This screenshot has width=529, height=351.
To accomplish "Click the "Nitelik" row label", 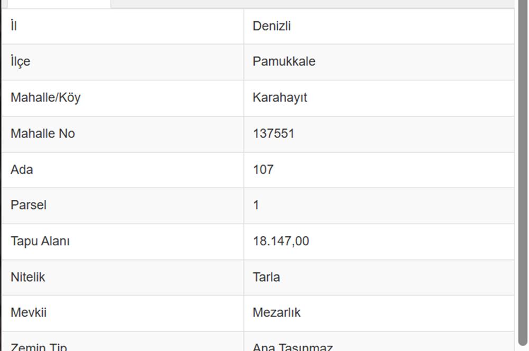I will [28, 277].
